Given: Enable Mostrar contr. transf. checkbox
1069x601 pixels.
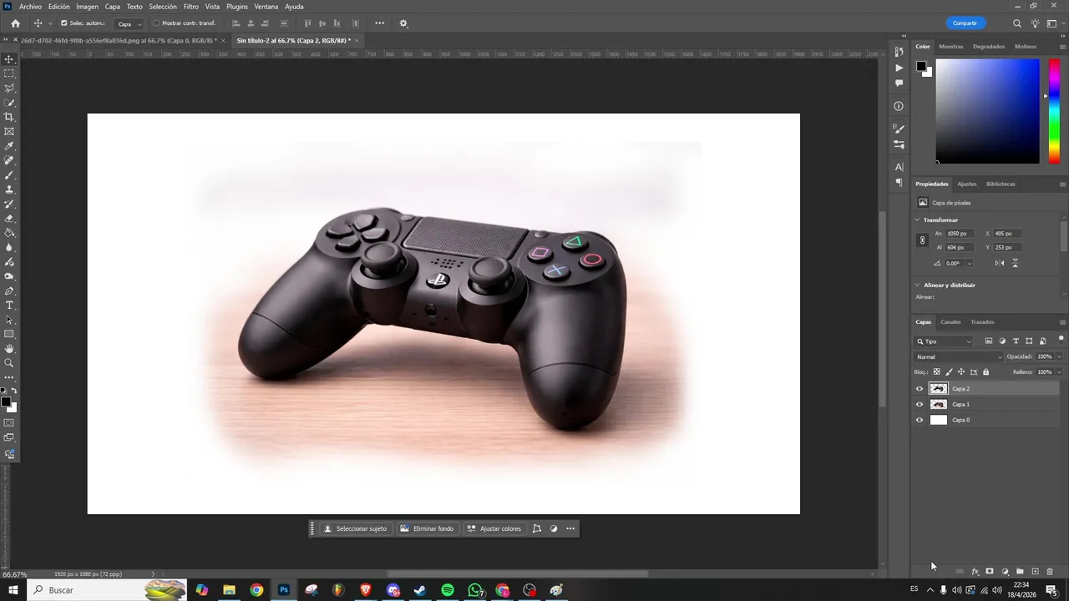Looking at the screenshot, I should pos(156,23).
